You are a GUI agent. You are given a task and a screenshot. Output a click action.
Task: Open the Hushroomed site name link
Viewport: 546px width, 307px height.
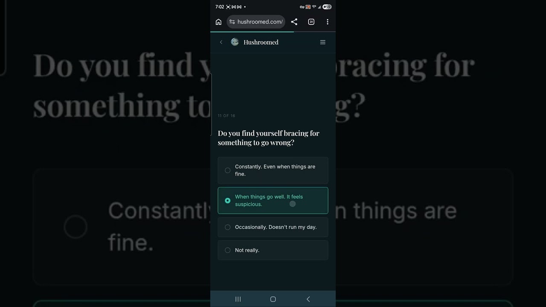[x=261, y=42]
